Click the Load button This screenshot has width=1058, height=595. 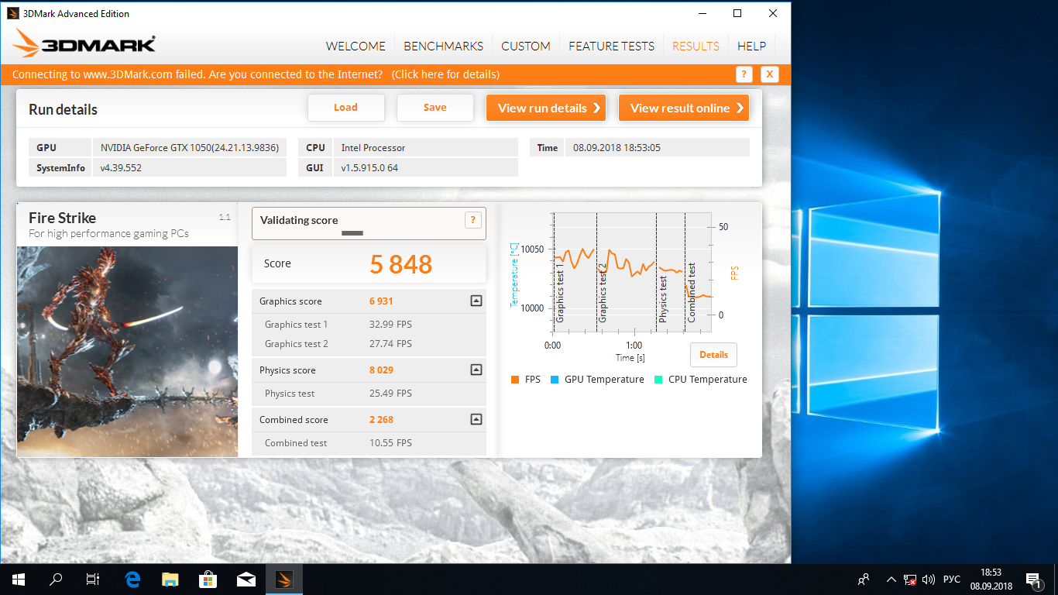tap(345, 108)
